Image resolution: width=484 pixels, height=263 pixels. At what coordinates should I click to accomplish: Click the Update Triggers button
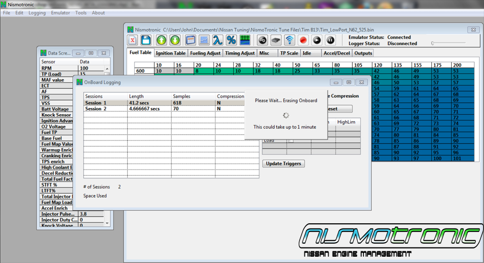[284, 164]
